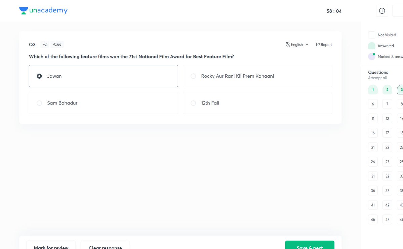The width and height of the screenshot is (403, 249).
Task: Go to question 2
Action: pos(387,90)
